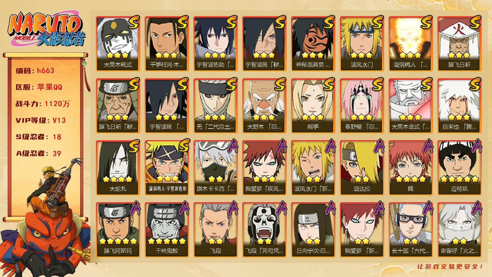Open the 迪达拉 A-rank card
492x277 pixels.
362,168
